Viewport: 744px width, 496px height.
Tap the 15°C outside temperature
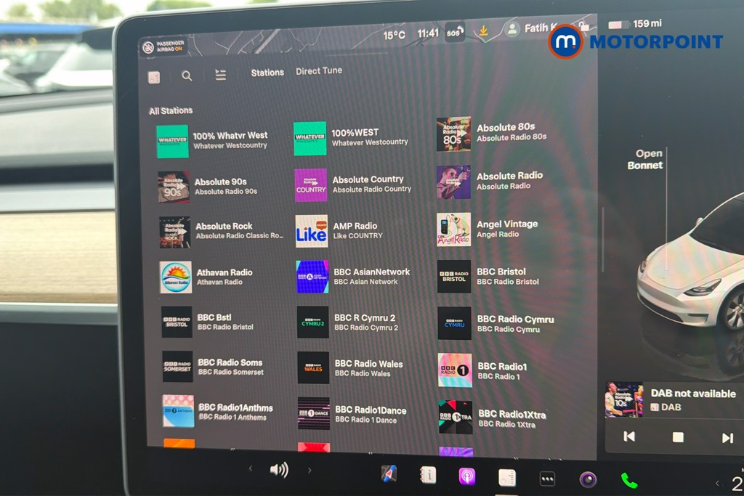[395, 35]
